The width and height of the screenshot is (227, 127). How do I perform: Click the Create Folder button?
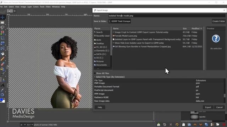[x=218, y=21]
